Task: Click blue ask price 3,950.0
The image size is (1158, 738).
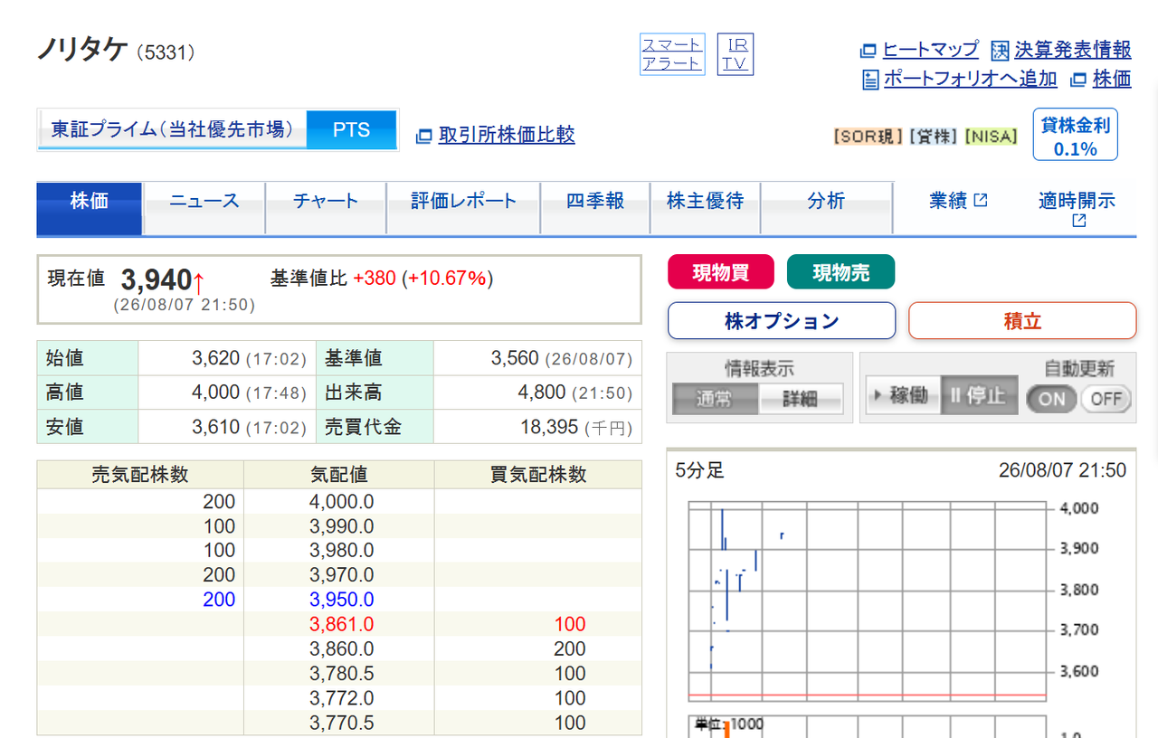Action: pyautogui.click(x=342, y=600)
